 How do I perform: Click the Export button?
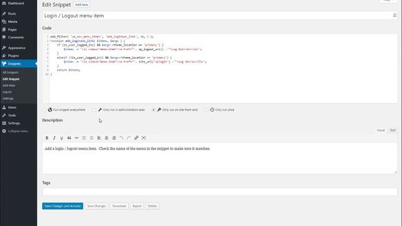(x=137, y=206)
